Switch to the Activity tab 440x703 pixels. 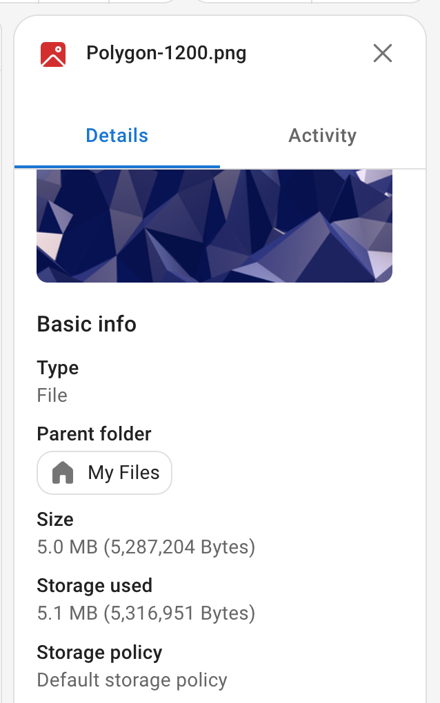tap(322, 135)
